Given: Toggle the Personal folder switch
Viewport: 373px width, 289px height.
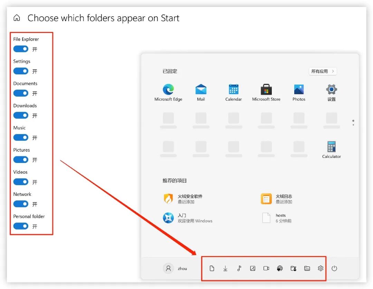Looking at the screenshot, I should [21, 226].
